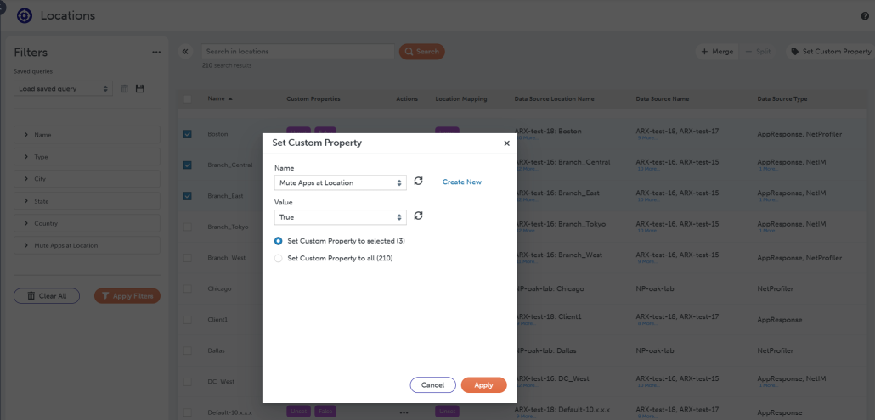
Task: Click the Locations app logo icon
Action: tap(25, 15)
